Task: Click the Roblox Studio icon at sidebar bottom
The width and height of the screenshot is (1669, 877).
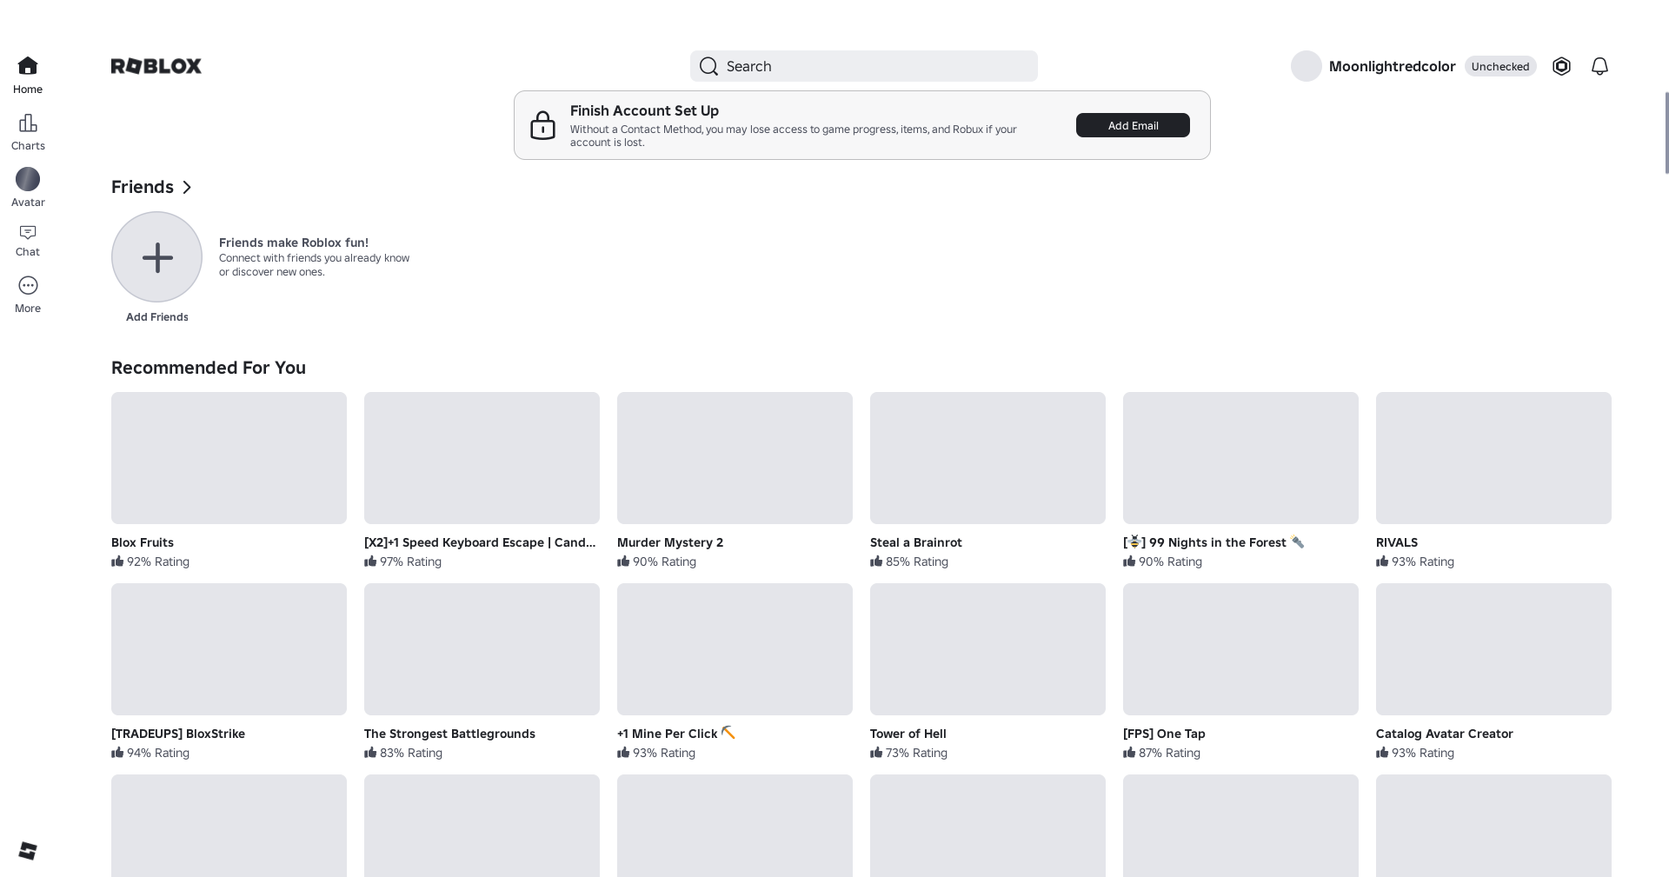Action: coord(28,851)
